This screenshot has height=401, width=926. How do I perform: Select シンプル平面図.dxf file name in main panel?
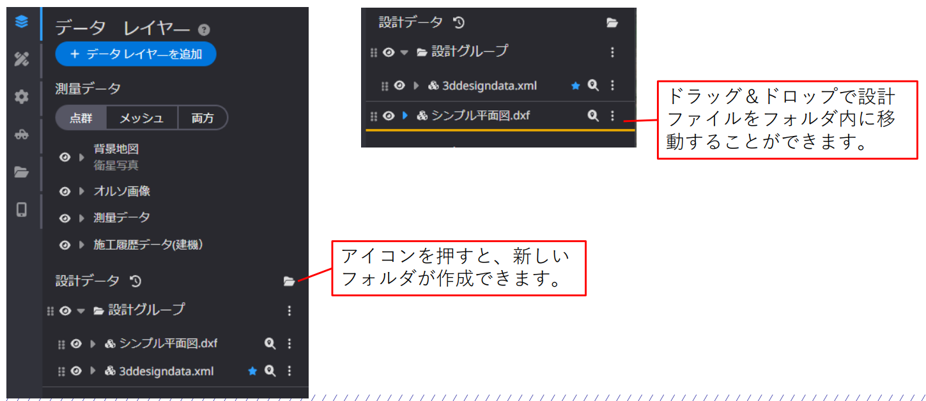coord(168,344)
